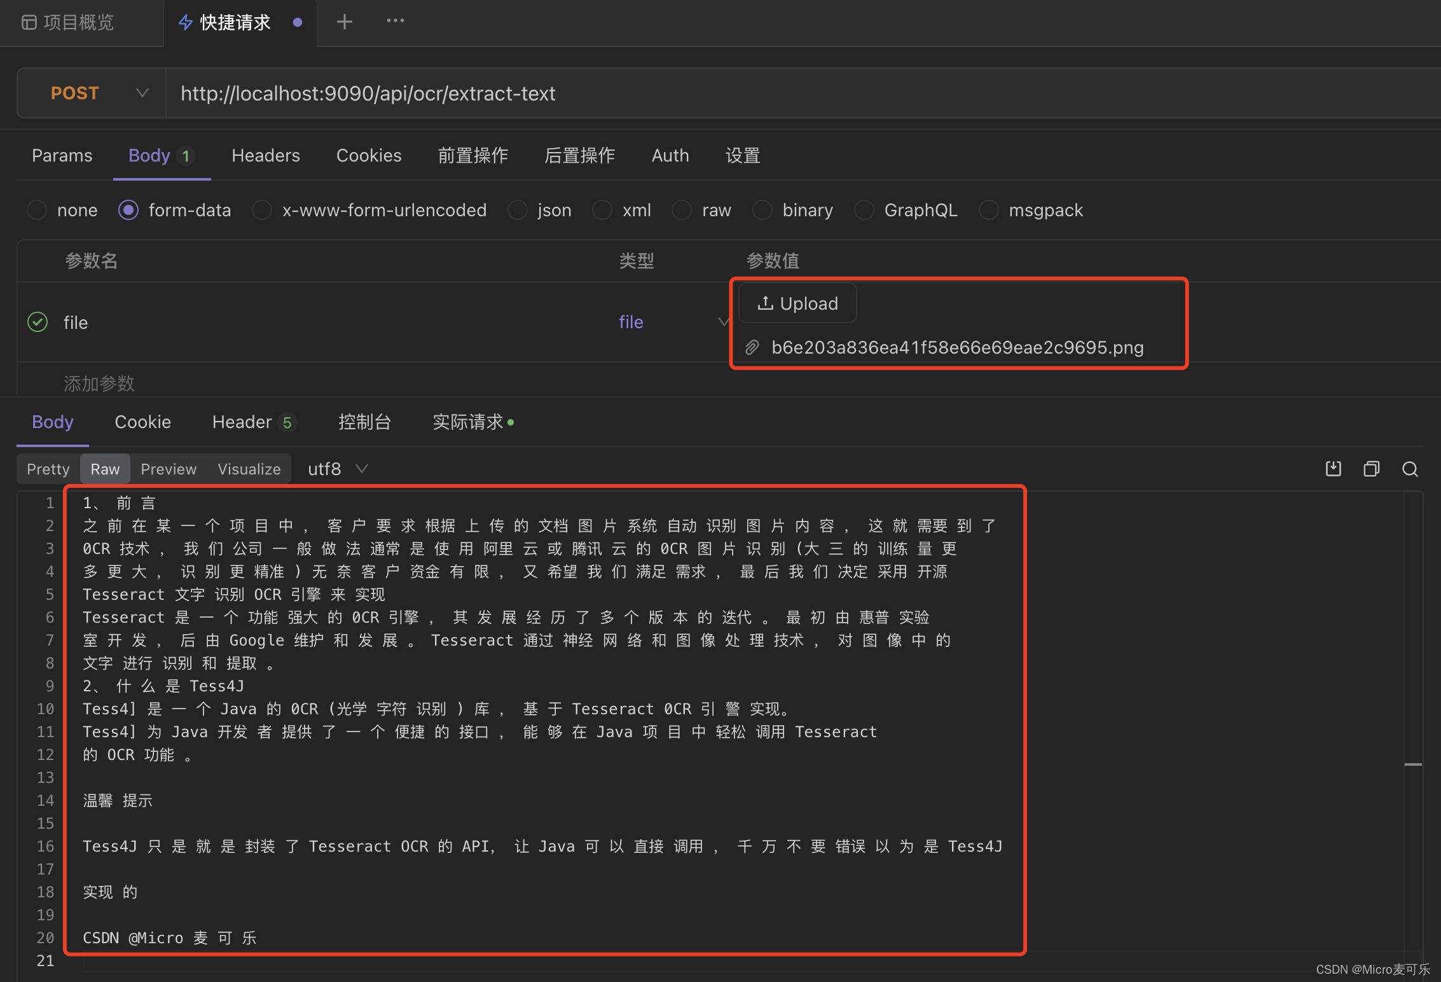Open the three-dots more tabs menu
Image resolution: width=1441 pixels, height=982 pixels.
(x=395, y=21)
